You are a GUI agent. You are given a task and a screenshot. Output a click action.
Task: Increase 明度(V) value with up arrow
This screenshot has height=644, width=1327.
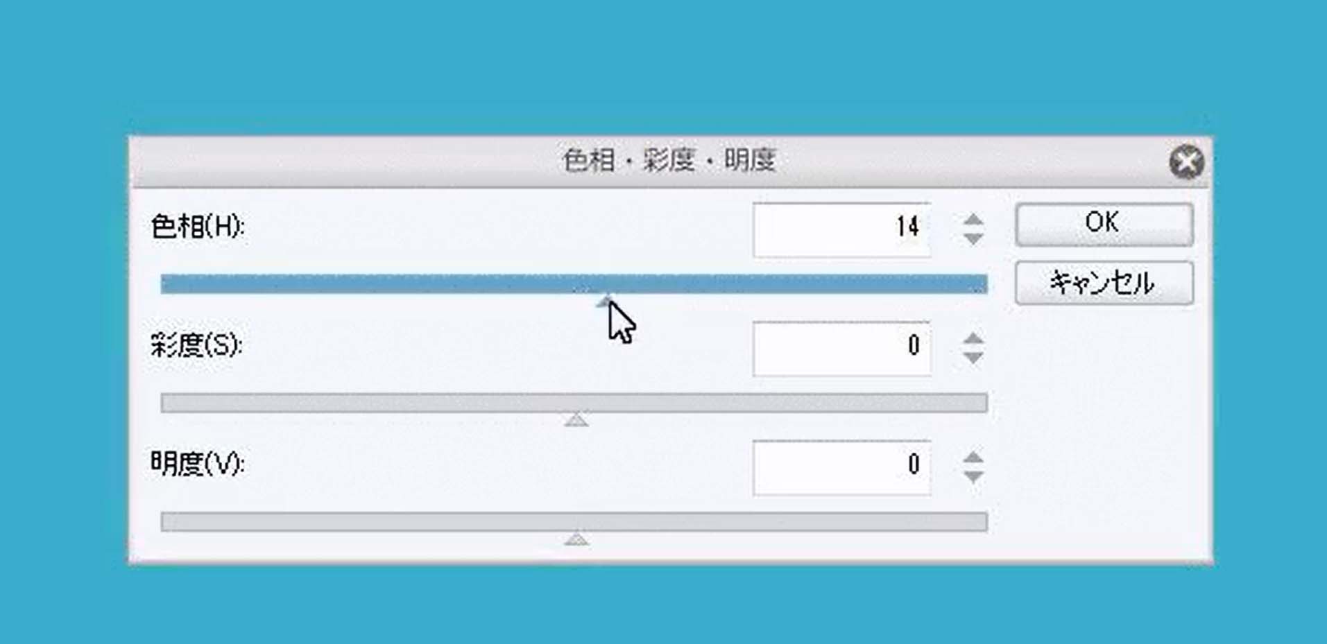click(x=973, y=458)
